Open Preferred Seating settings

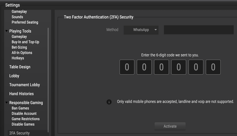tap(25, 22)
